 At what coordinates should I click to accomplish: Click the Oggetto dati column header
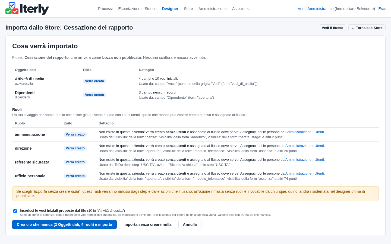(25, 70)
